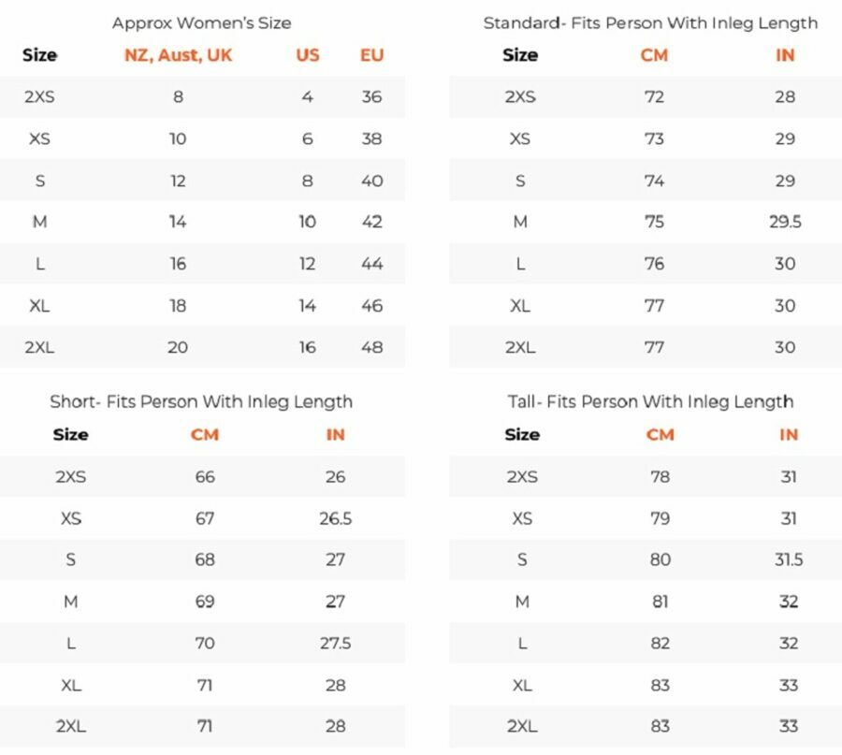Click the Tall inleg length table title
This screenshot has height=755, width=842.
point(650,401)
